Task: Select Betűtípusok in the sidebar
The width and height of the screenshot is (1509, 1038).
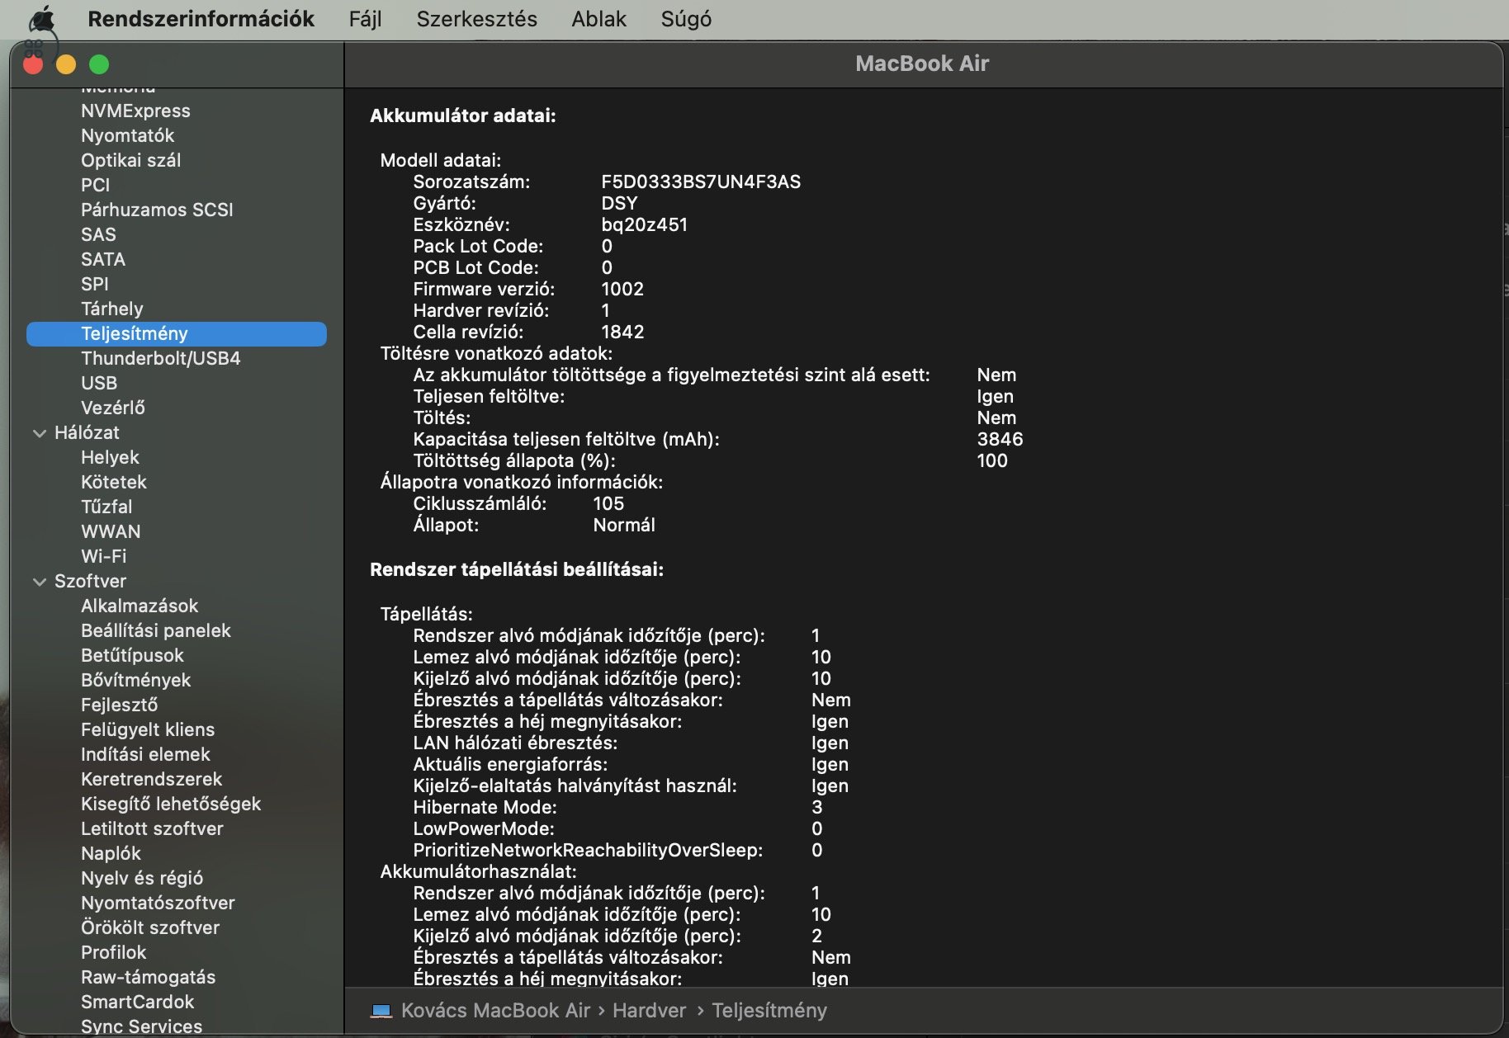Action: click(x=132, y=655)
